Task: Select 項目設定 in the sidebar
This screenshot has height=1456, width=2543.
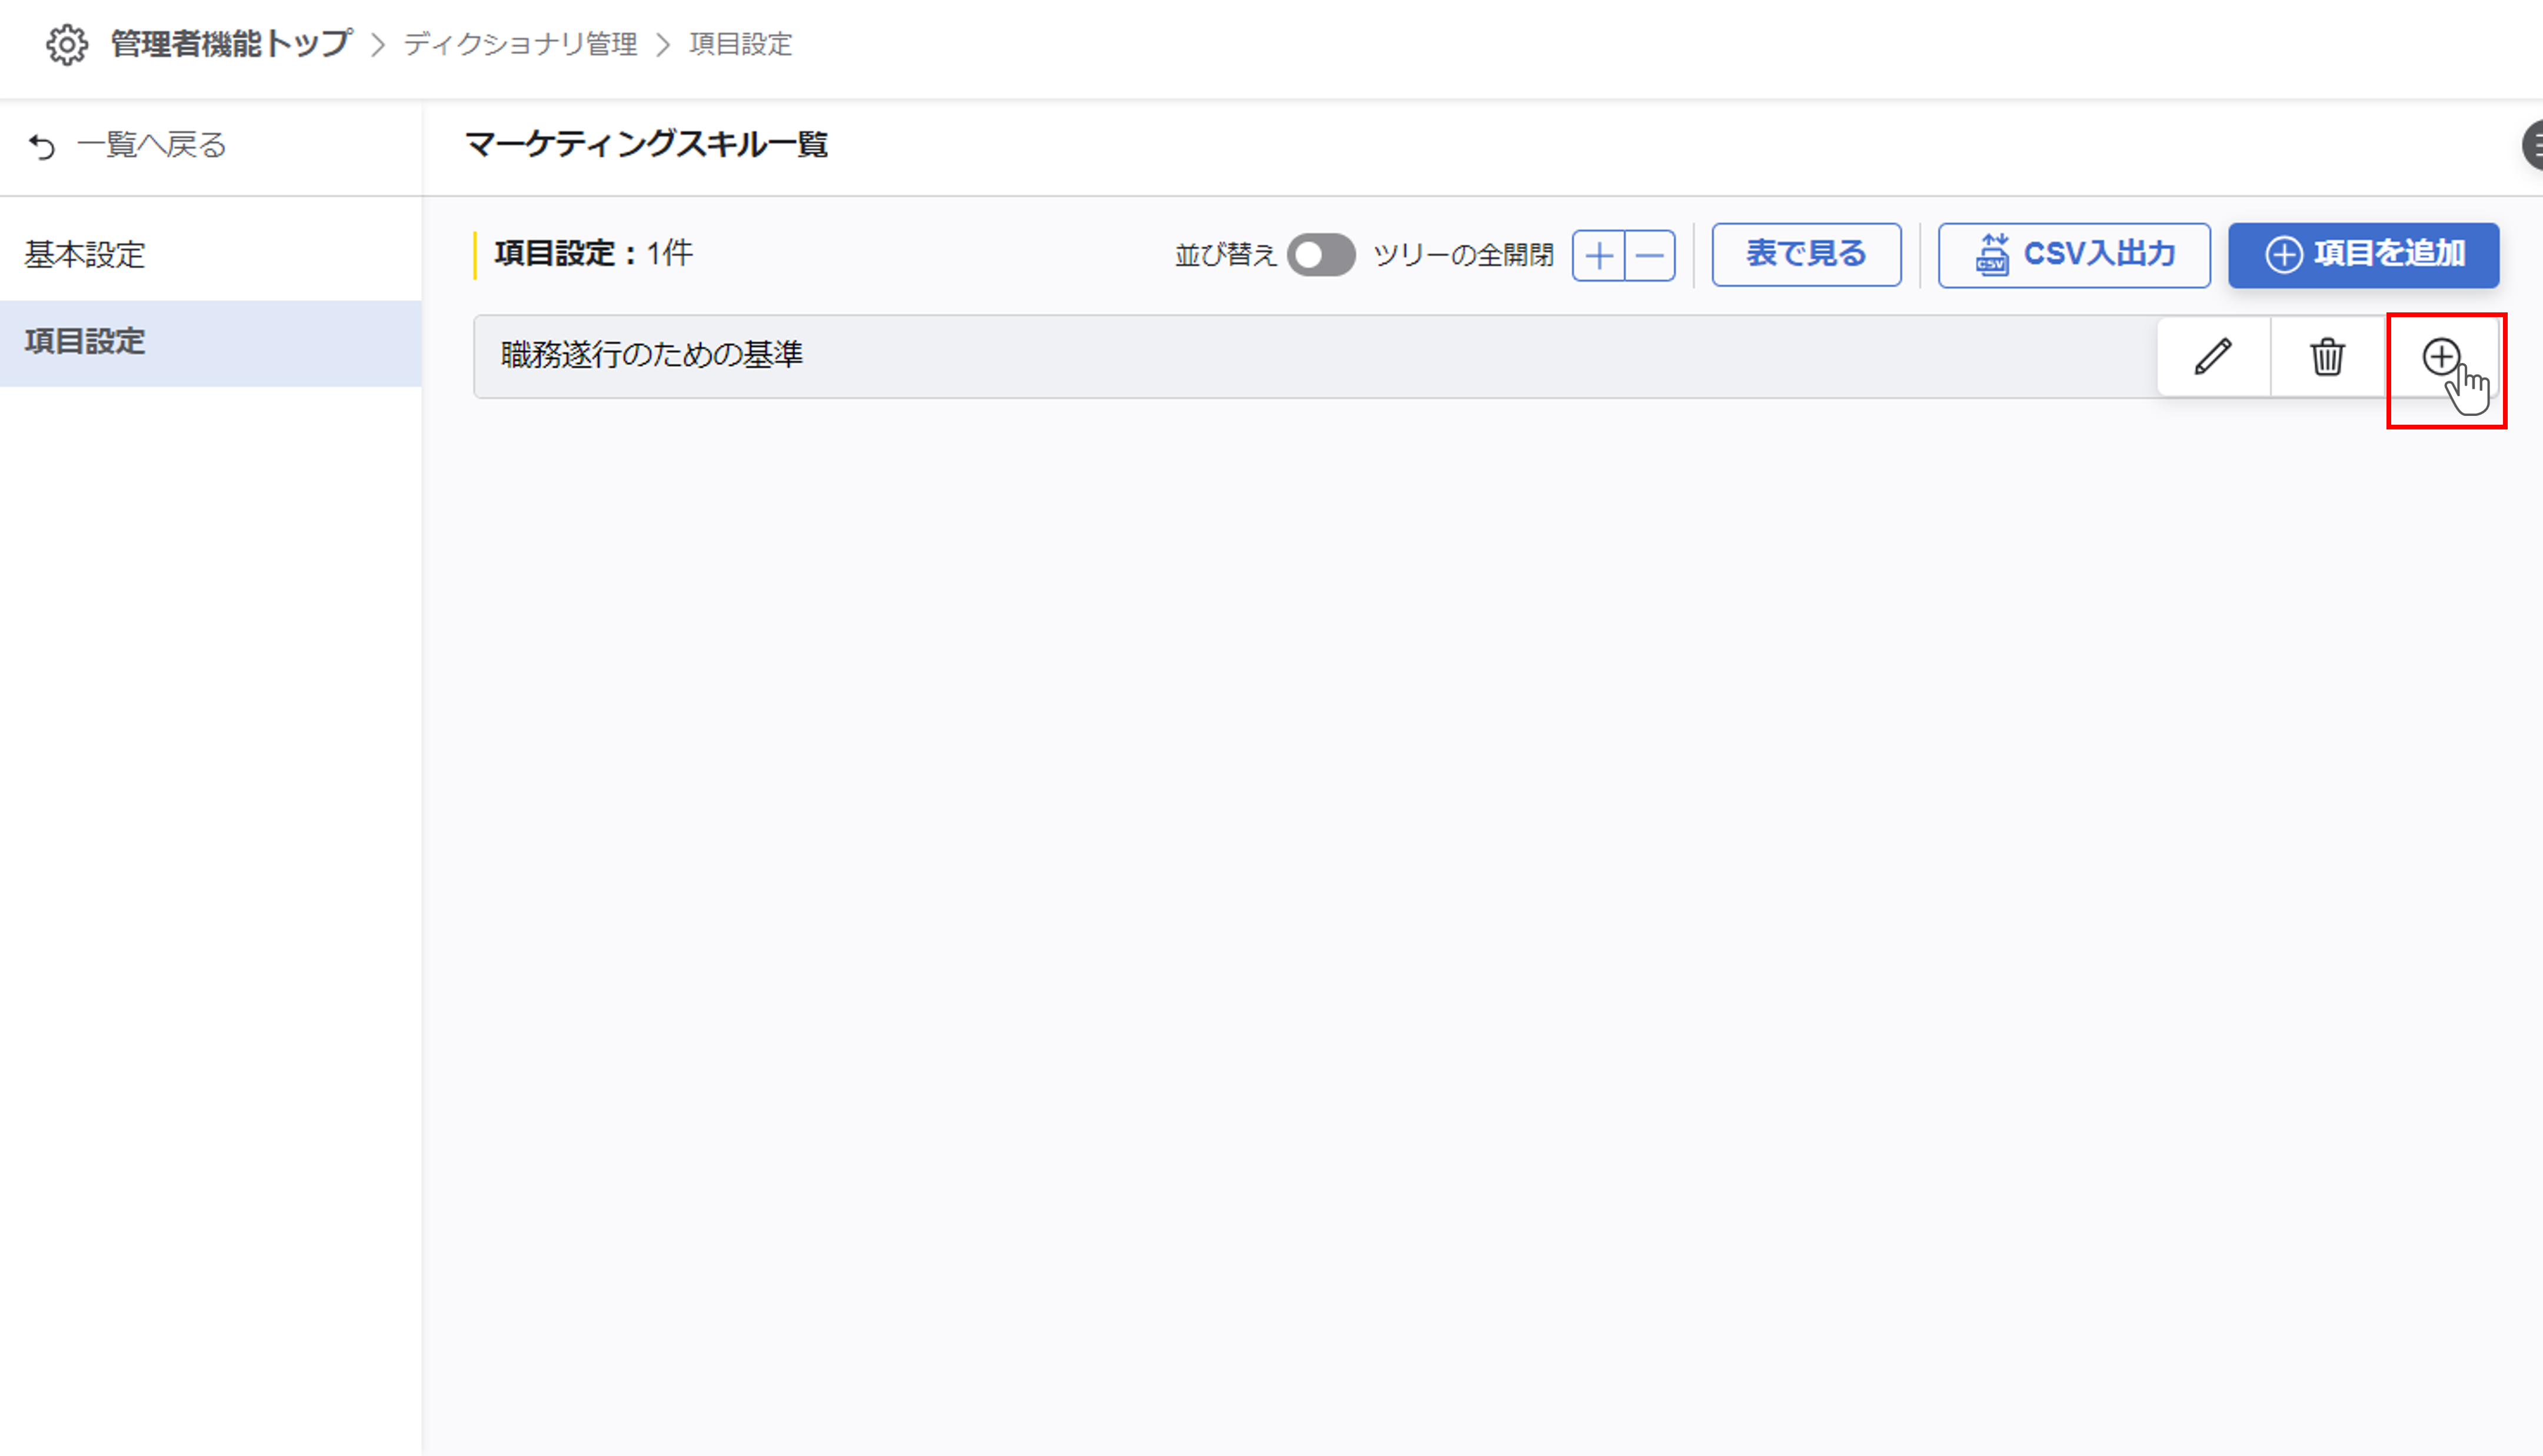Action: pyautogui.click(x=86, y=342)
